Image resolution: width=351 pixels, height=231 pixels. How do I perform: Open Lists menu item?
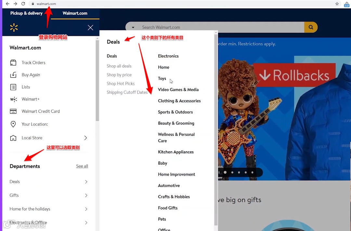tap(26, 87)
